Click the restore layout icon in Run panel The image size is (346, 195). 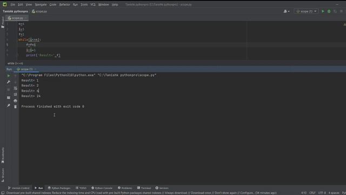9,97
